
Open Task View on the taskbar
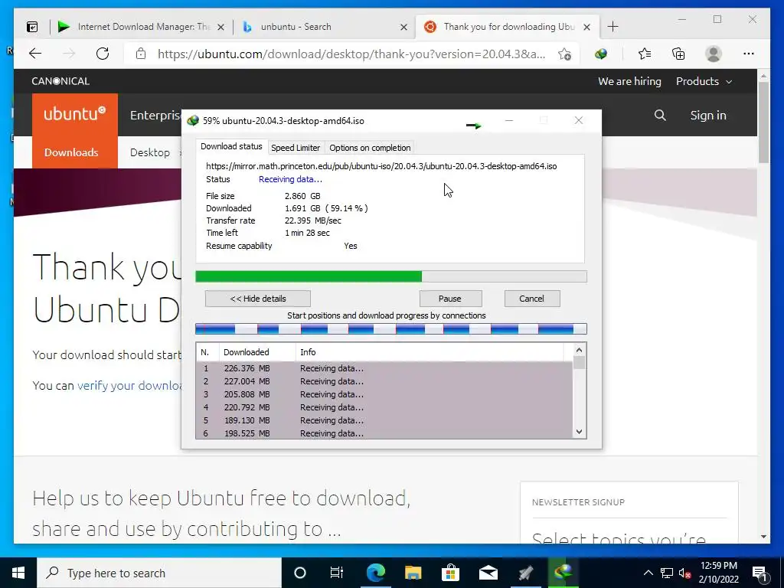click(337, 573)
